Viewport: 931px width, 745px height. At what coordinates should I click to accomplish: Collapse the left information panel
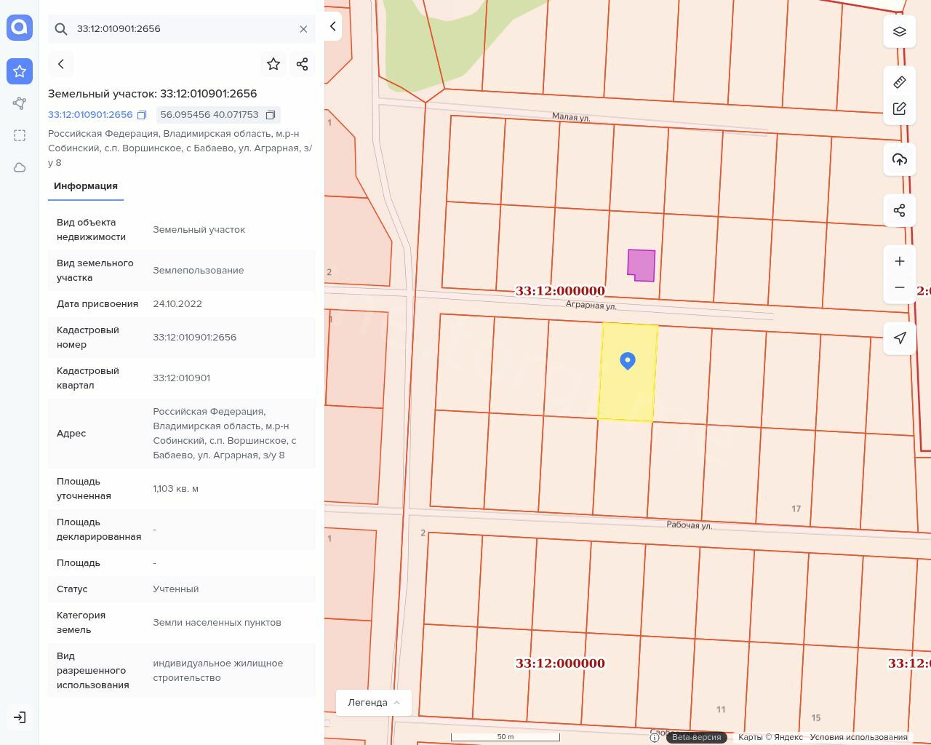click(x=333, y=26)
